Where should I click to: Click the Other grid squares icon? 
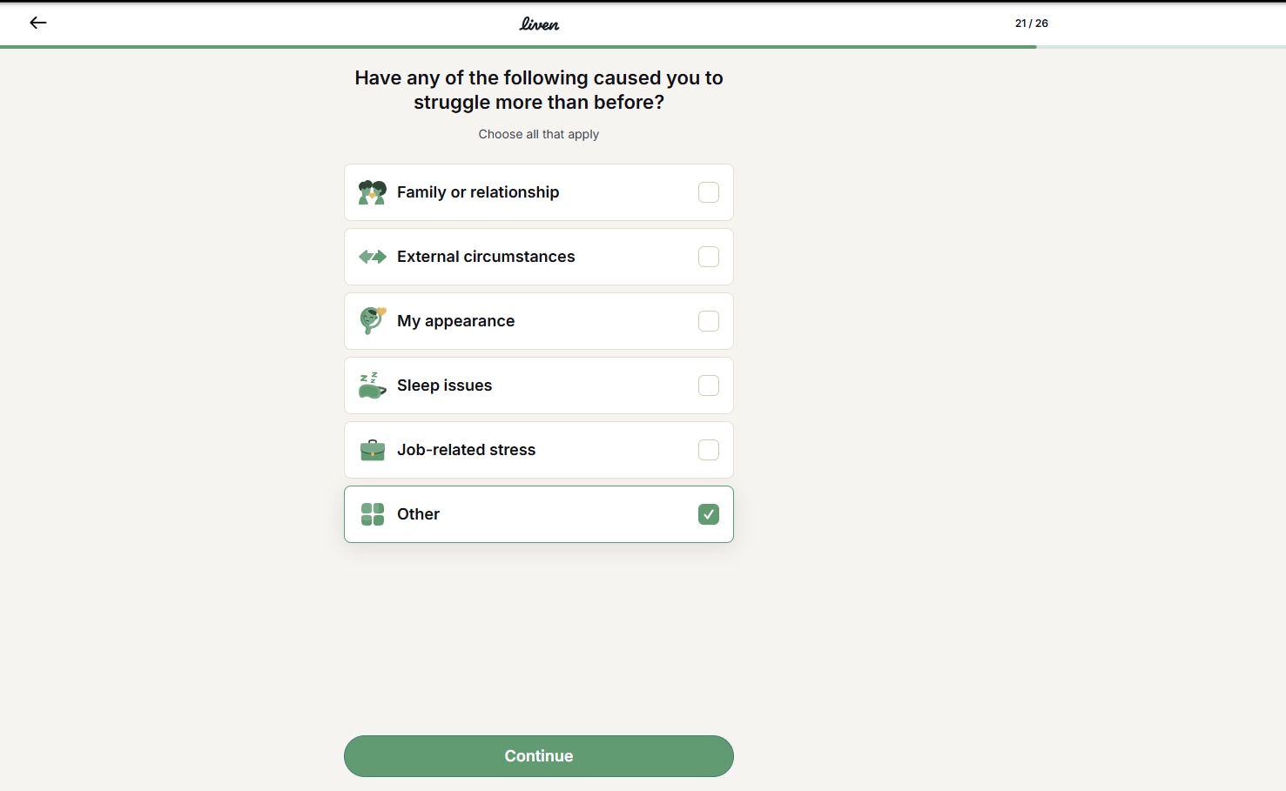coord(373,514)
